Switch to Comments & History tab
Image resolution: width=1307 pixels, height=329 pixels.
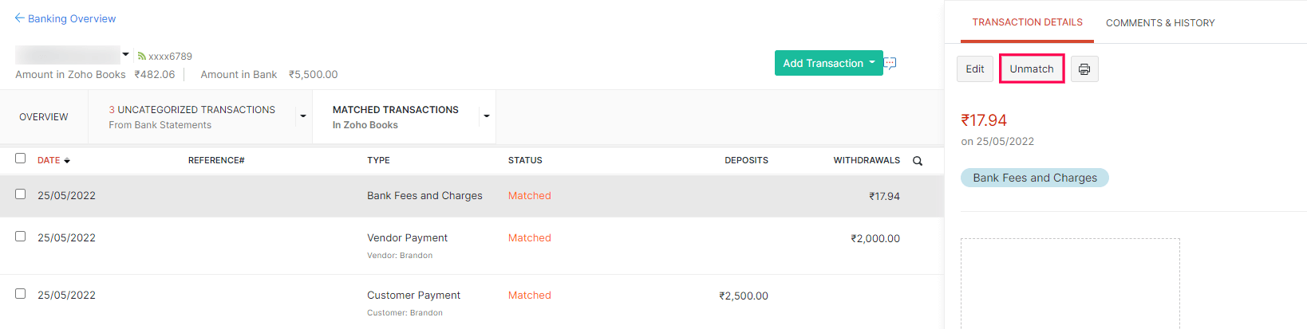pos(1159,23)
